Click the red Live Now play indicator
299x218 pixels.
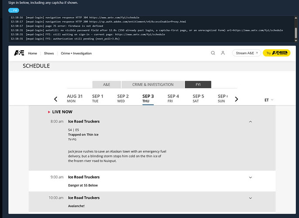[49, 112]
